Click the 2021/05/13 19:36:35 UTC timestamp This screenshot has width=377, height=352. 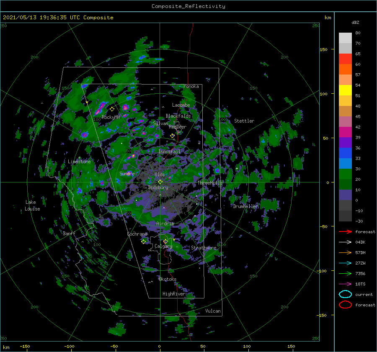pos(41,18)
